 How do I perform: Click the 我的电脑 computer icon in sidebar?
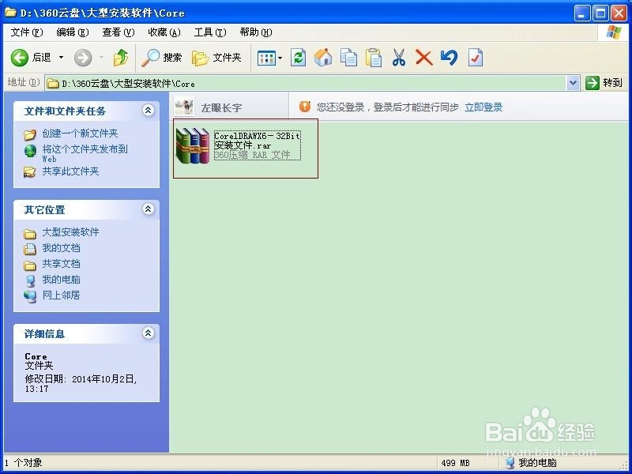tap(30, 280)
